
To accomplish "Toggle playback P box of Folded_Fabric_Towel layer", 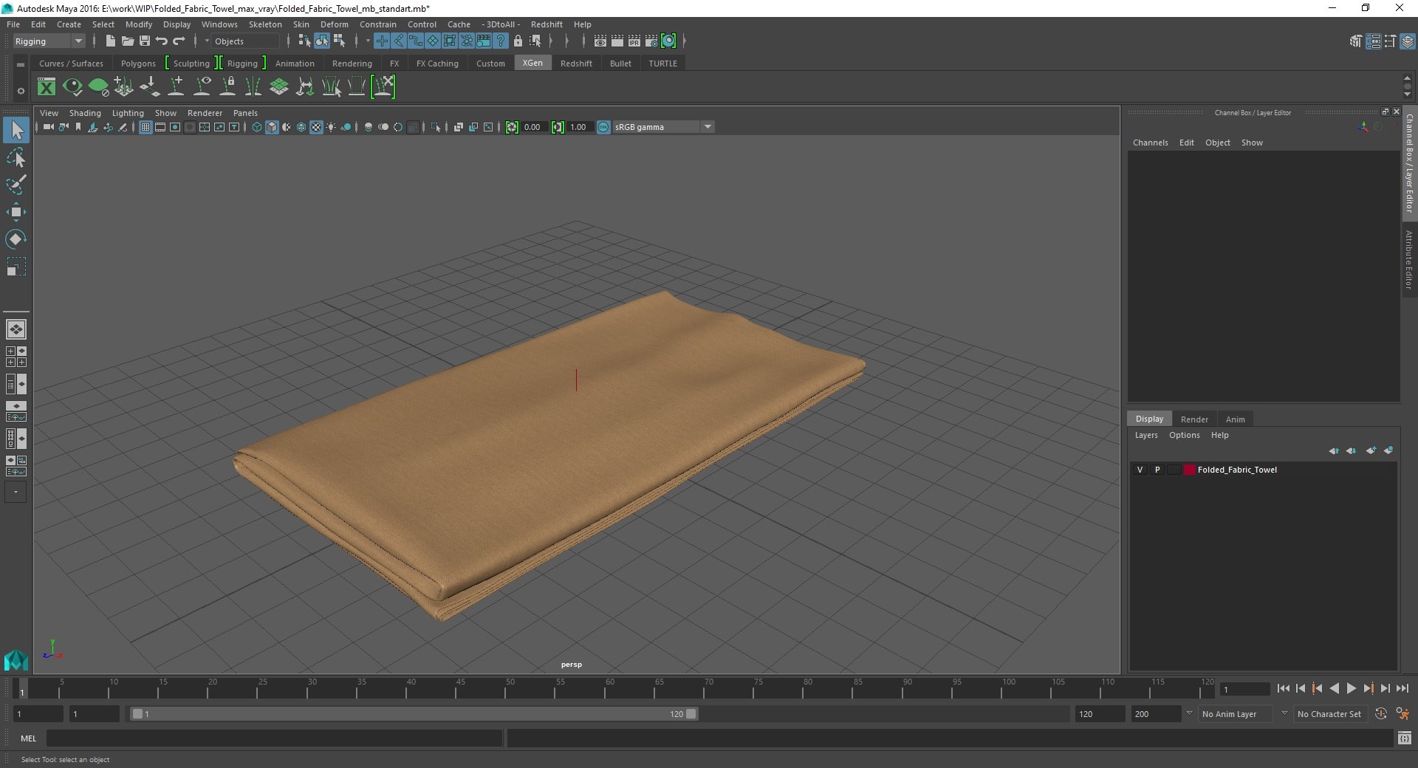I will 1157,470.
